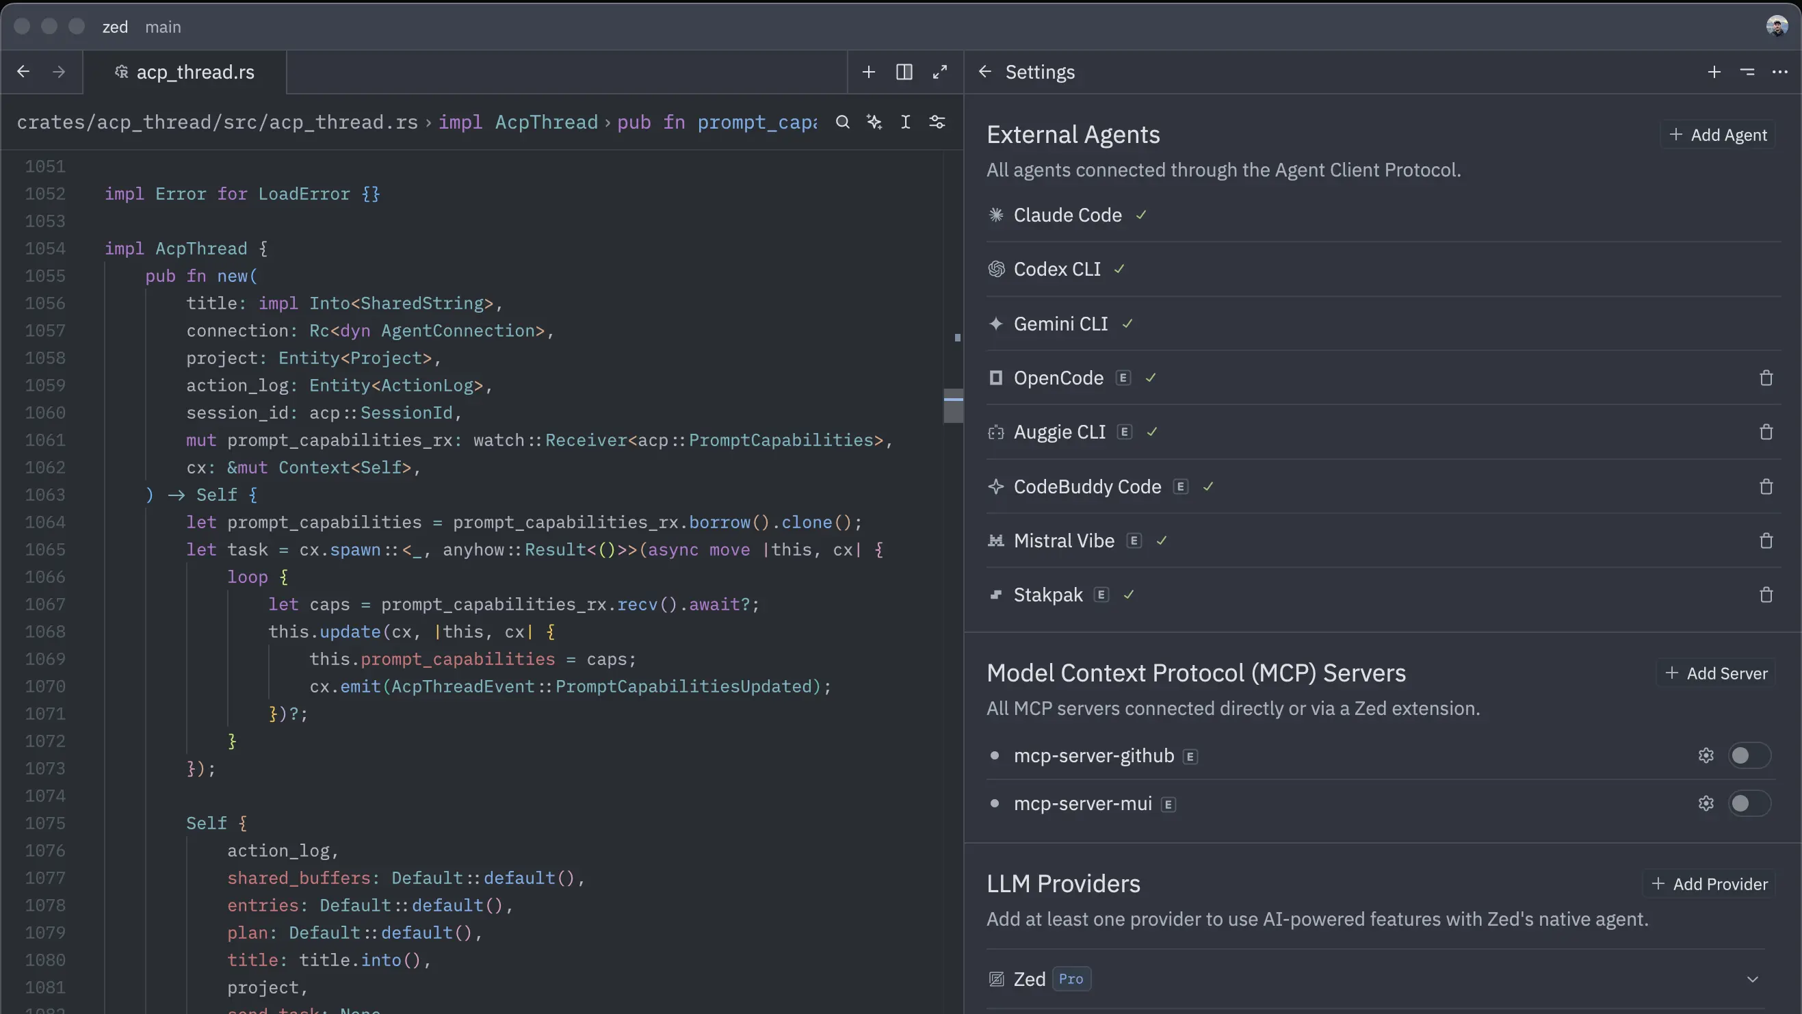Open mcp-server-github gear settings
Screen dimensions: 1802x1014
tap(1706, 756)
